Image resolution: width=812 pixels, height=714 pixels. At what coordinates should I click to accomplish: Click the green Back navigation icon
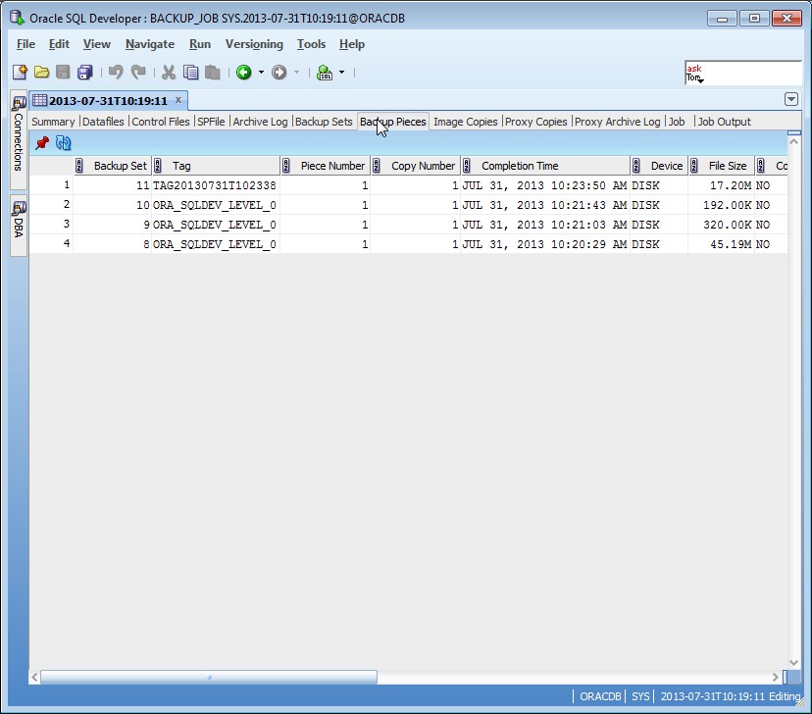tap(244, 72)
